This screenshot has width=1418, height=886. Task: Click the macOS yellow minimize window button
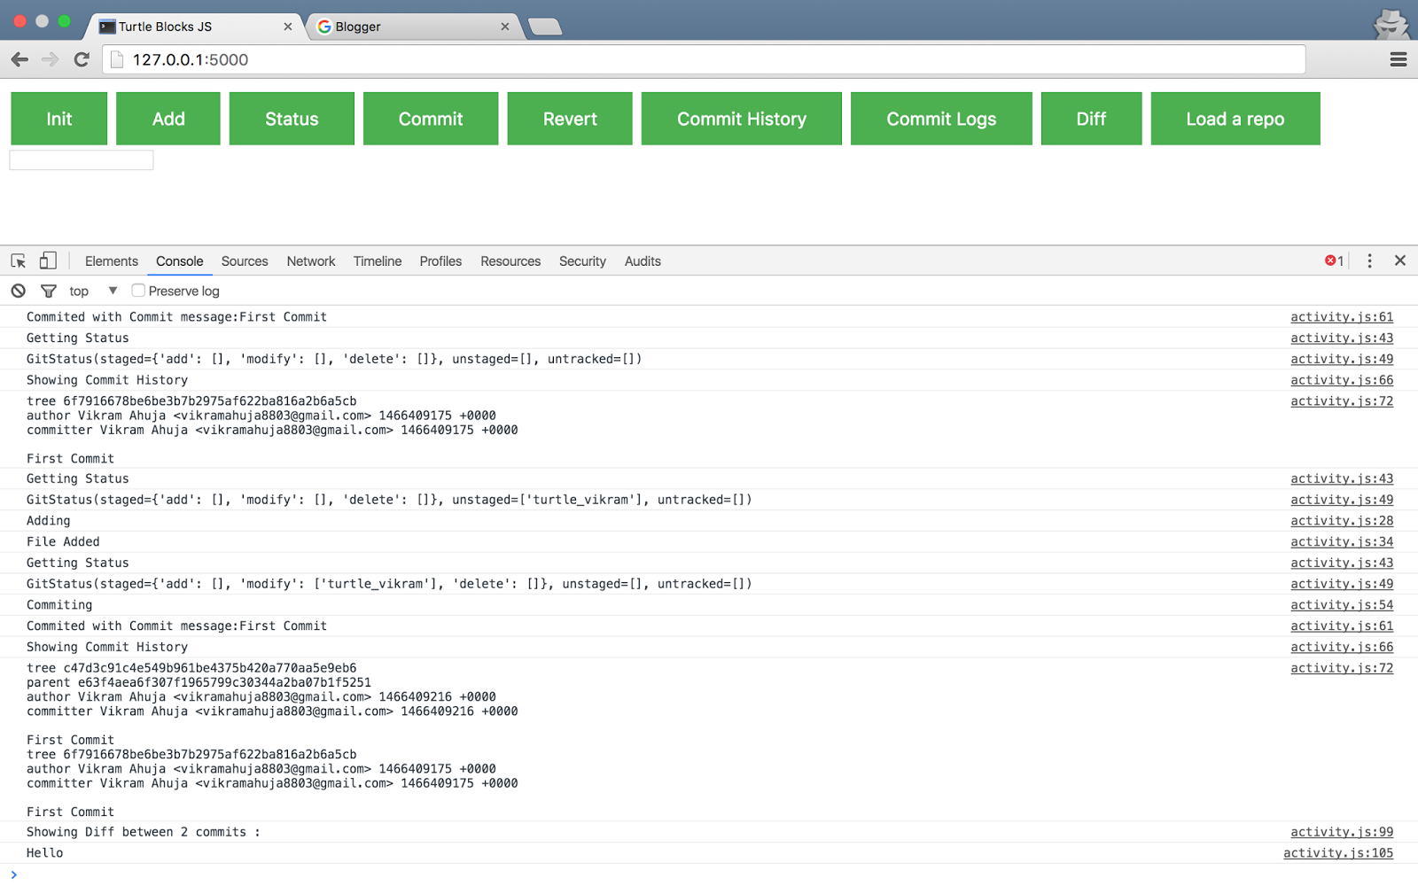click(42, 20)
